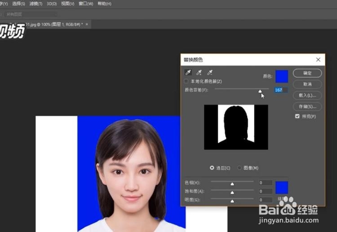The image size is (337, 232).
Task: Select the Add to Sample eyedropper
Action: (x=199, y=73)
